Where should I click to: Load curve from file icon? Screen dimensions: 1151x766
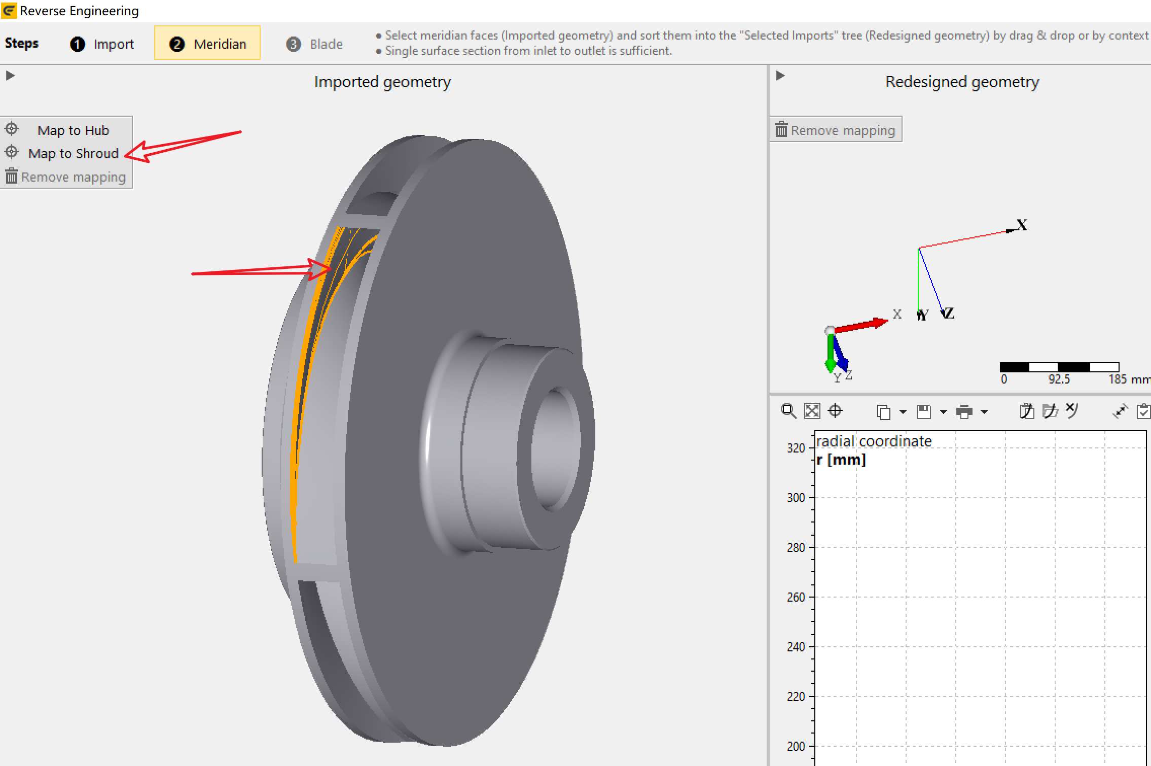point(1050,411)
